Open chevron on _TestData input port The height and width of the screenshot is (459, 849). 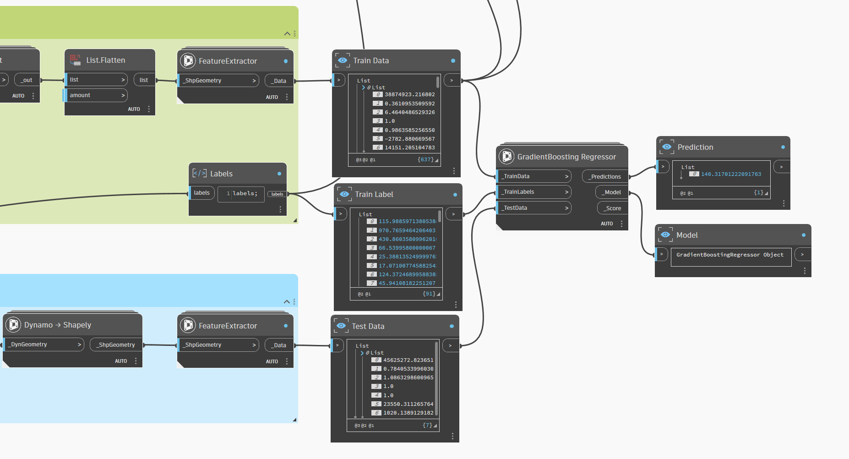point(566,208)
